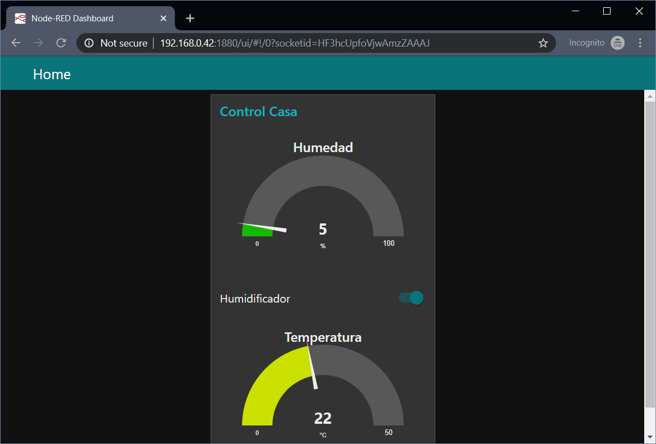Select the Node-RED Dashboard tab
This screenshot has width=656, height=444.
point(90,19)
